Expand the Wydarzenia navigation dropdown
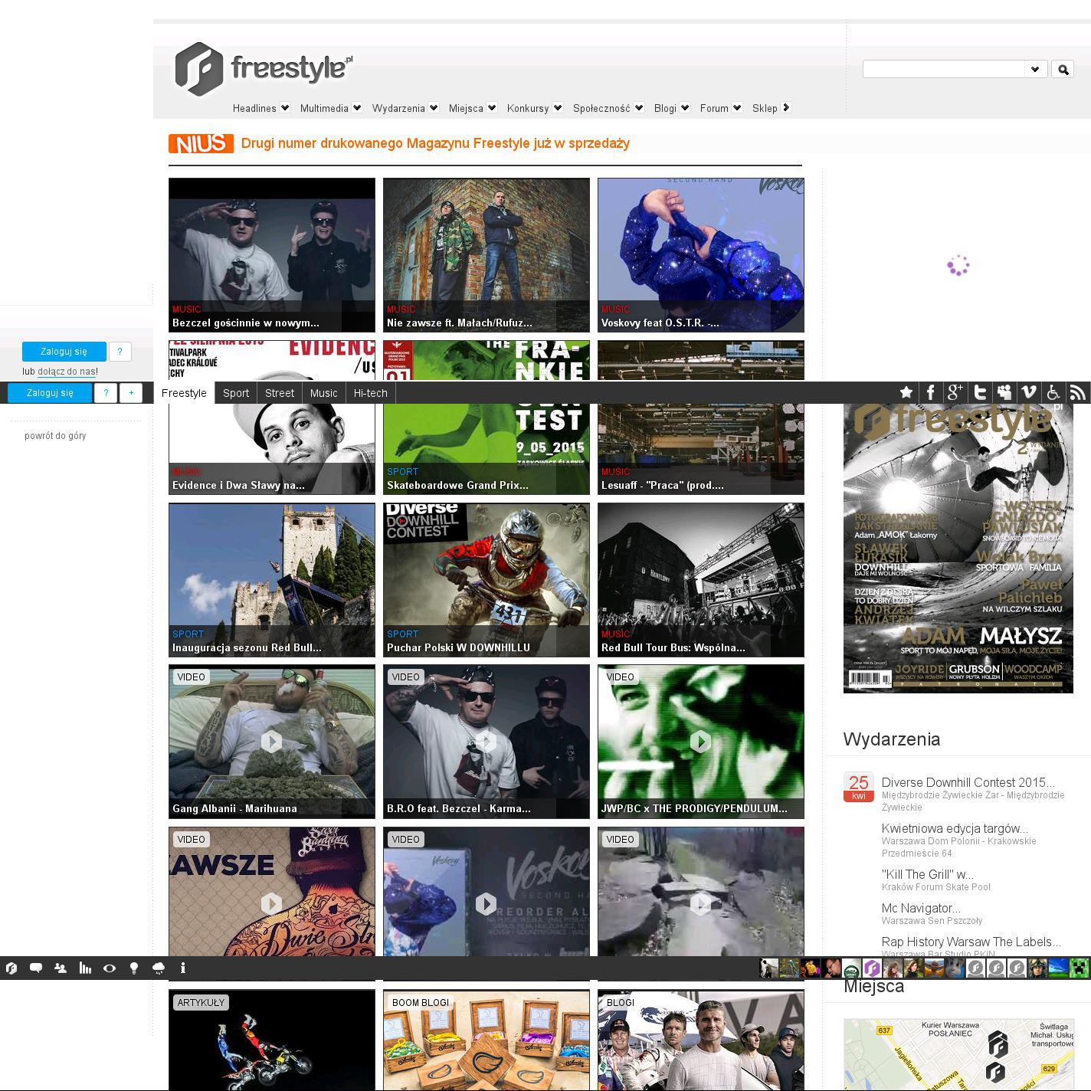 click(433, 108)
